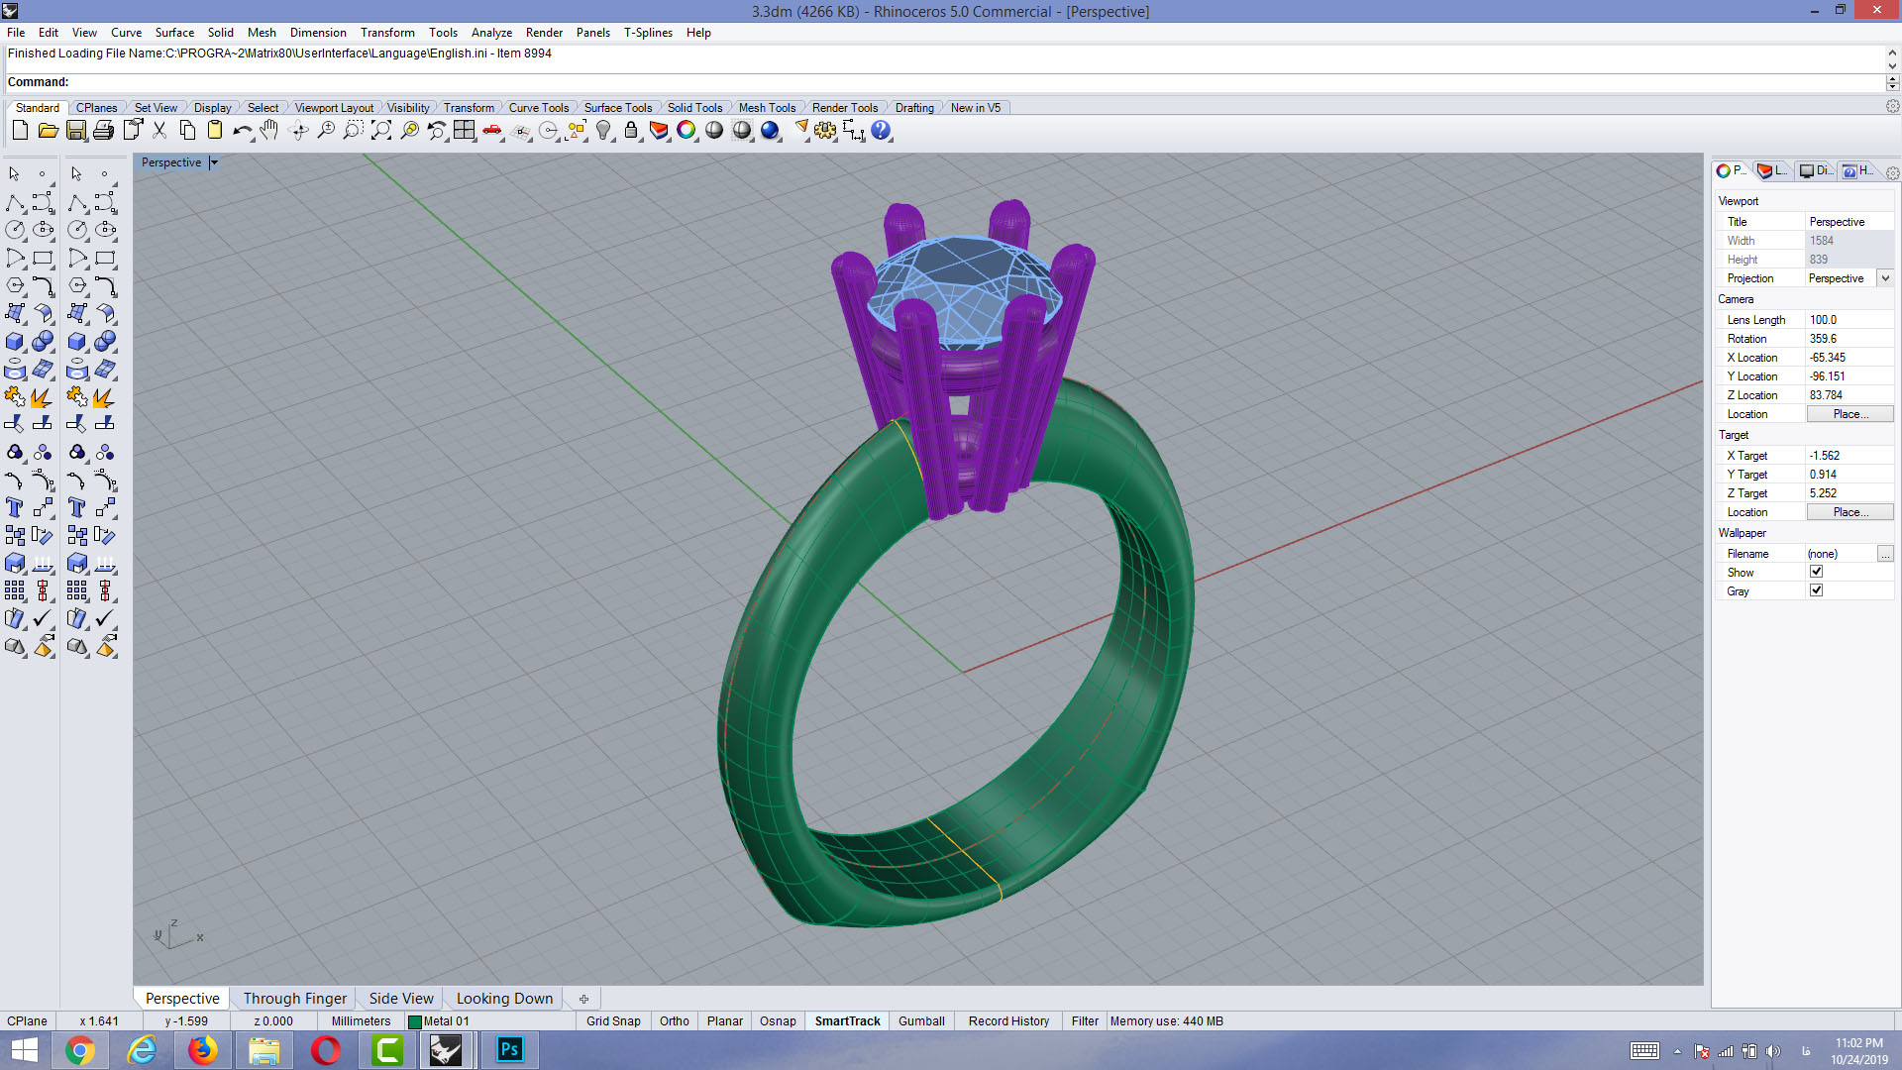Image resolution: width=1902 pixels, height=1070 pixels.
Task: Toggle Gumball in status bar
Action: click(921, 1021)
